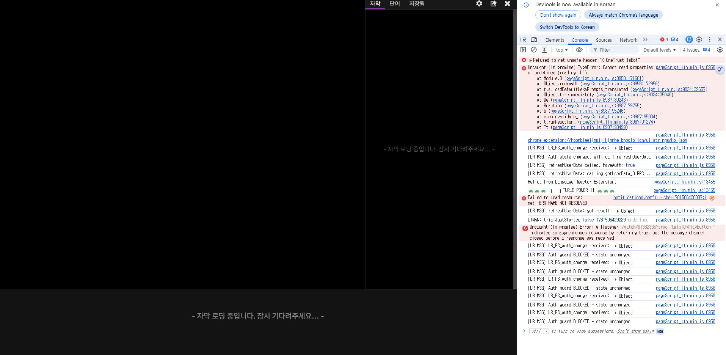Click 'Auth state changed, will call refreshUserData' log
Image resolution: width=726 pixels, height=355 pixels.
589,157
